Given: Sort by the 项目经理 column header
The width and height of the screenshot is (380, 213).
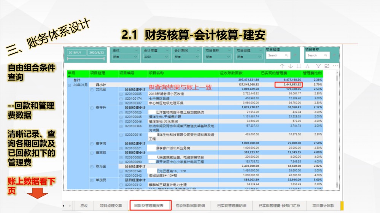Looking at the screenshot, I should coord(98,73).
